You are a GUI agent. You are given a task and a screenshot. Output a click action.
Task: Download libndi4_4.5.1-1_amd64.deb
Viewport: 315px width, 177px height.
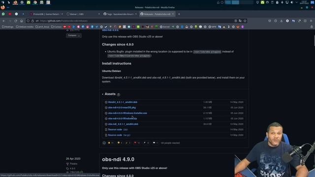(x=123, y=102)
